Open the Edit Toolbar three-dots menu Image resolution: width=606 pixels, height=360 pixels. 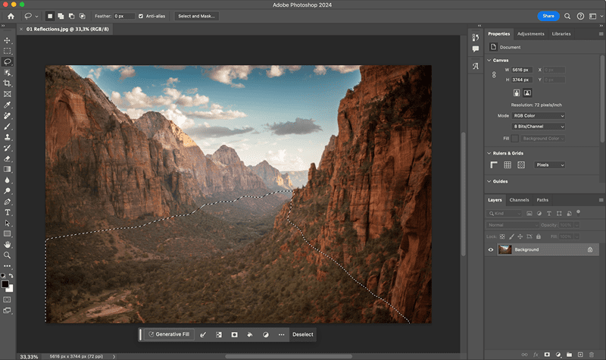8,266
